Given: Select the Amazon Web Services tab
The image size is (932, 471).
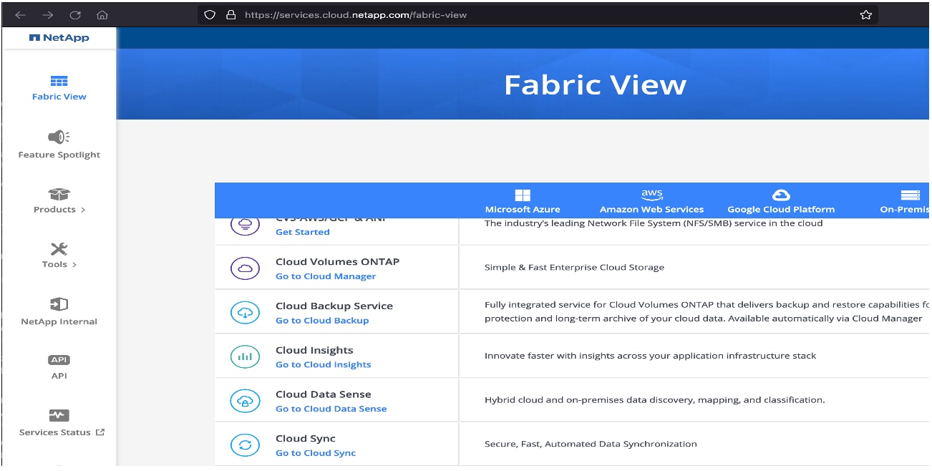Looking at the screenshot, I should click(x=651, y=201).
